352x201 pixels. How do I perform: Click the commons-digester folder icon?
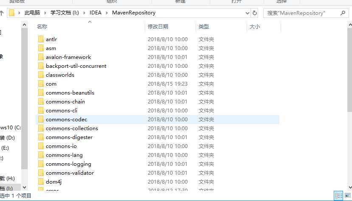[x=41, y=137]
